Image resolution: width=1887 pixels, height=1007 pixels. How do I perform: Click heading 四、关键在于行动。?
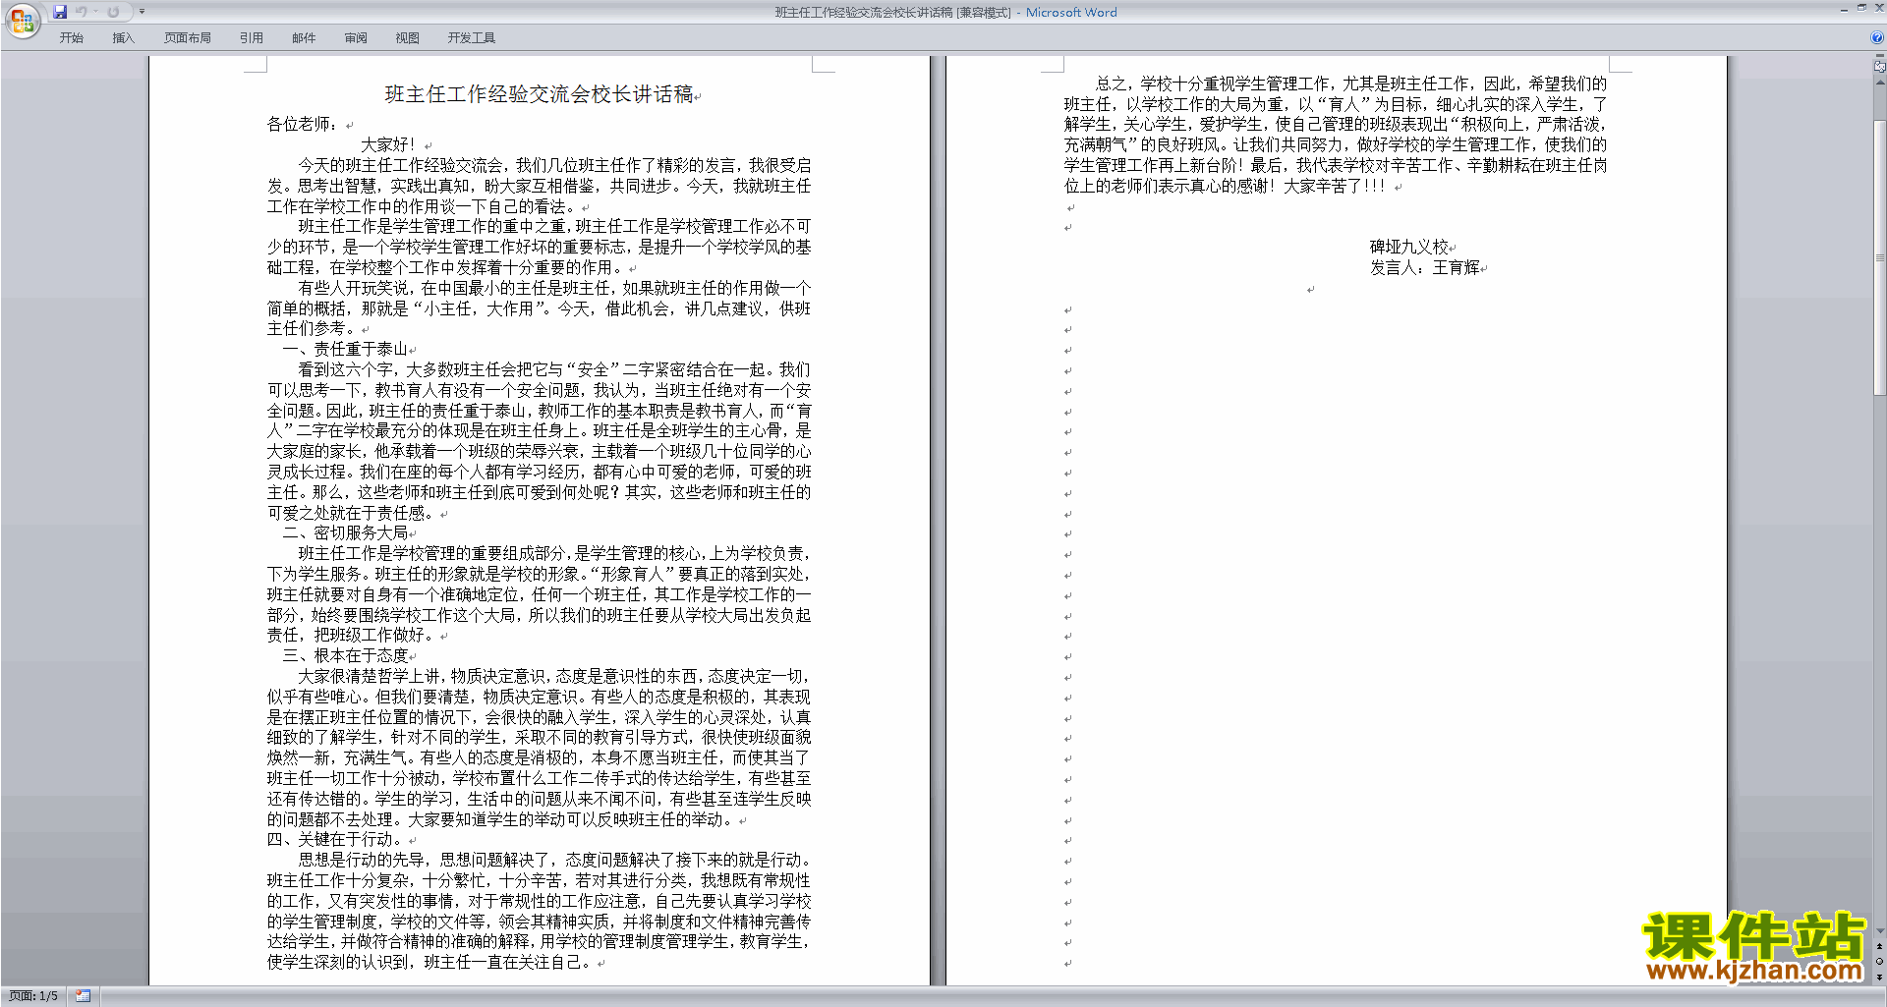coord(334,840)
